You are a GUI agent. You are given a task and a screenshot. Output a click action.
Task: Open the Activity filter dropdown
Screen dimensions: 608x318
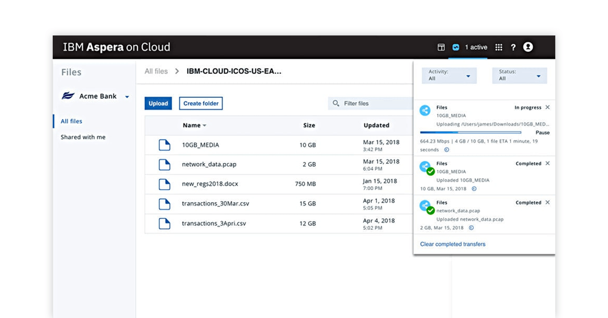tap(449, 75)
